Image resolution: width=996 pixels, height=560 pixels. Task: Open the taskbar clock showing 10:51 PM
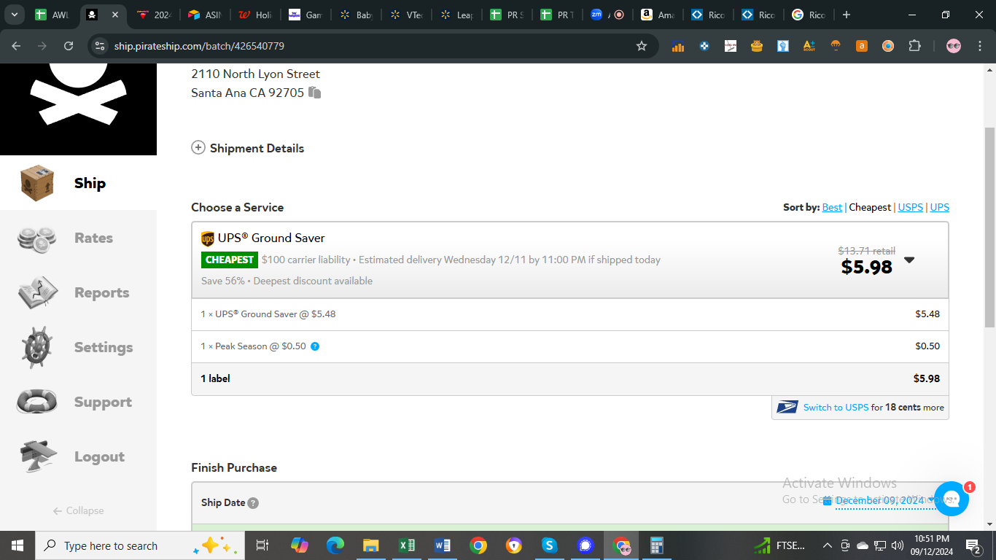click(931, 545)
